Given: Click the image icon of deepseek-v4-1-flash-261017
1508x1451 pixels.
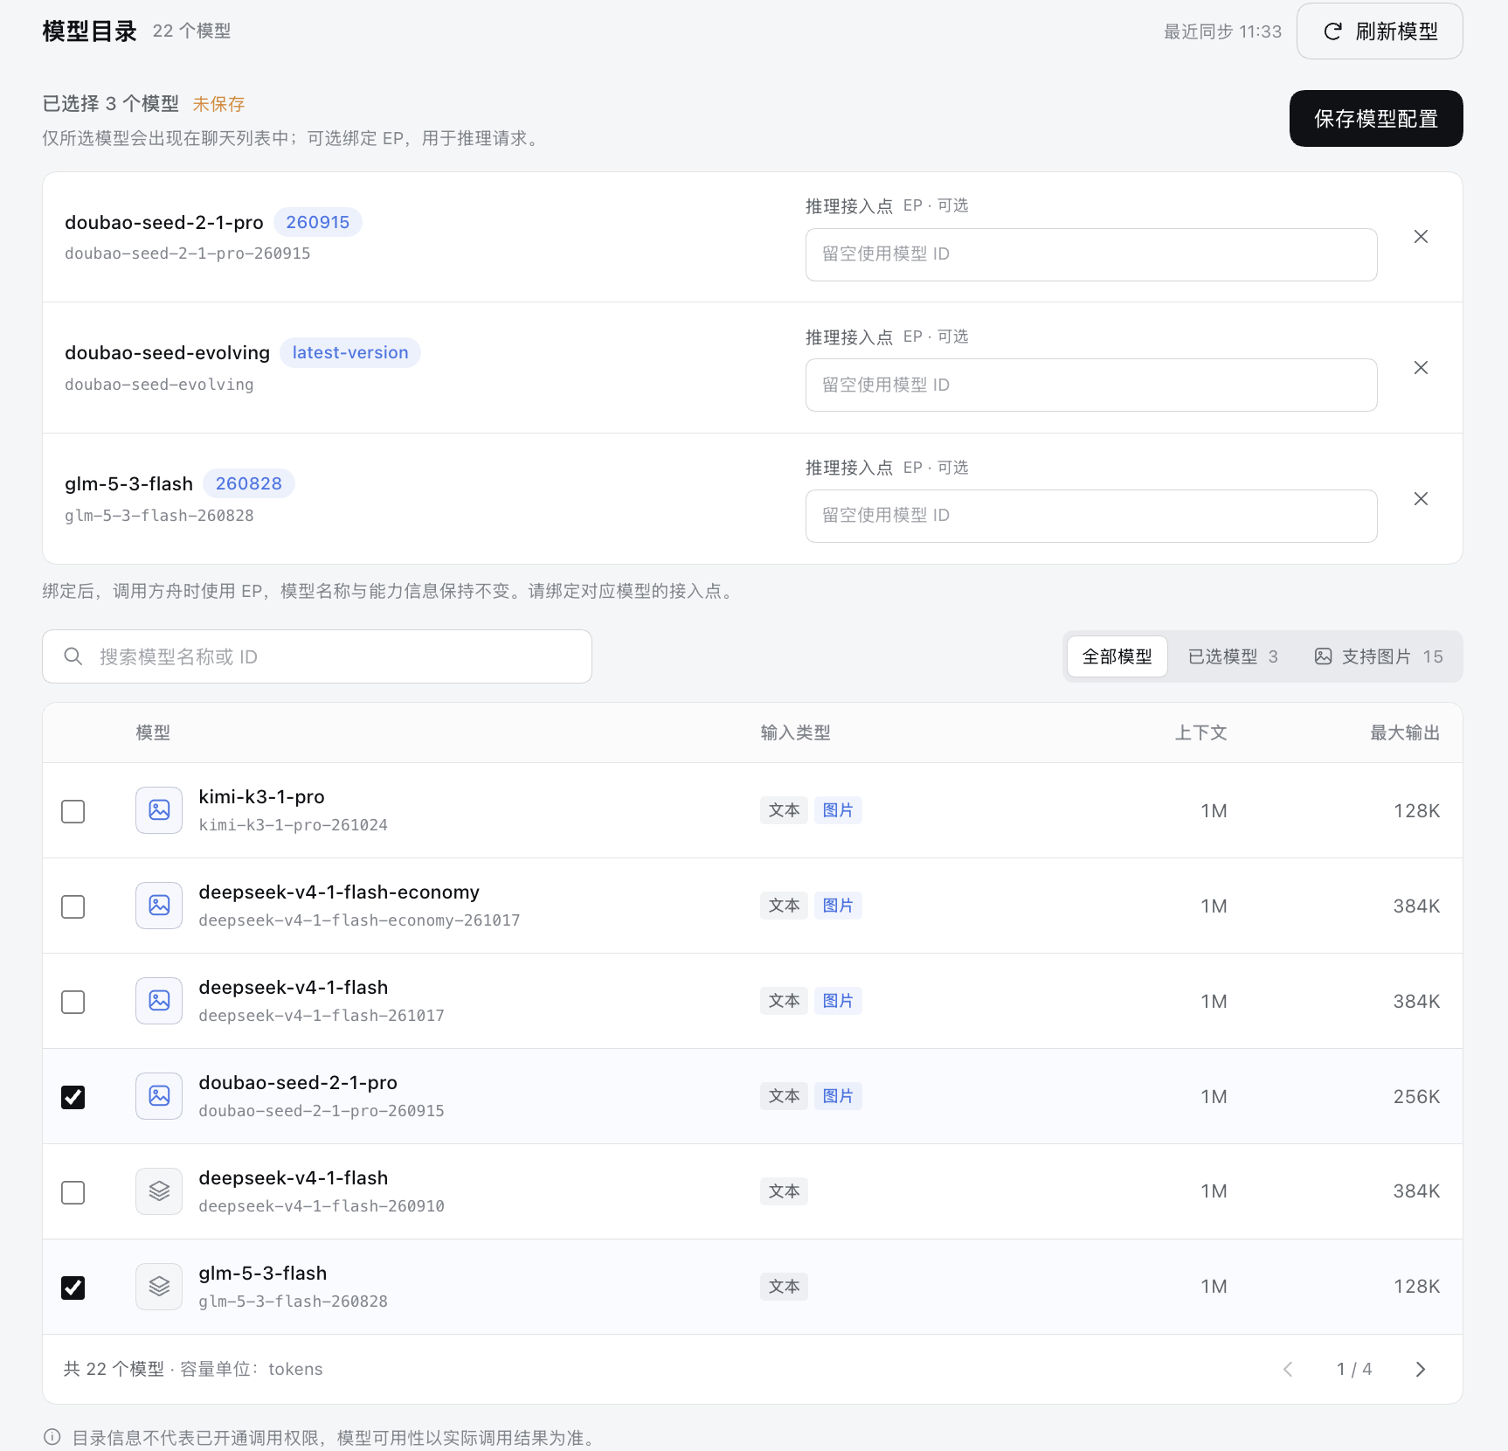Looking at the screenshot, I should tap(159, 1001).
